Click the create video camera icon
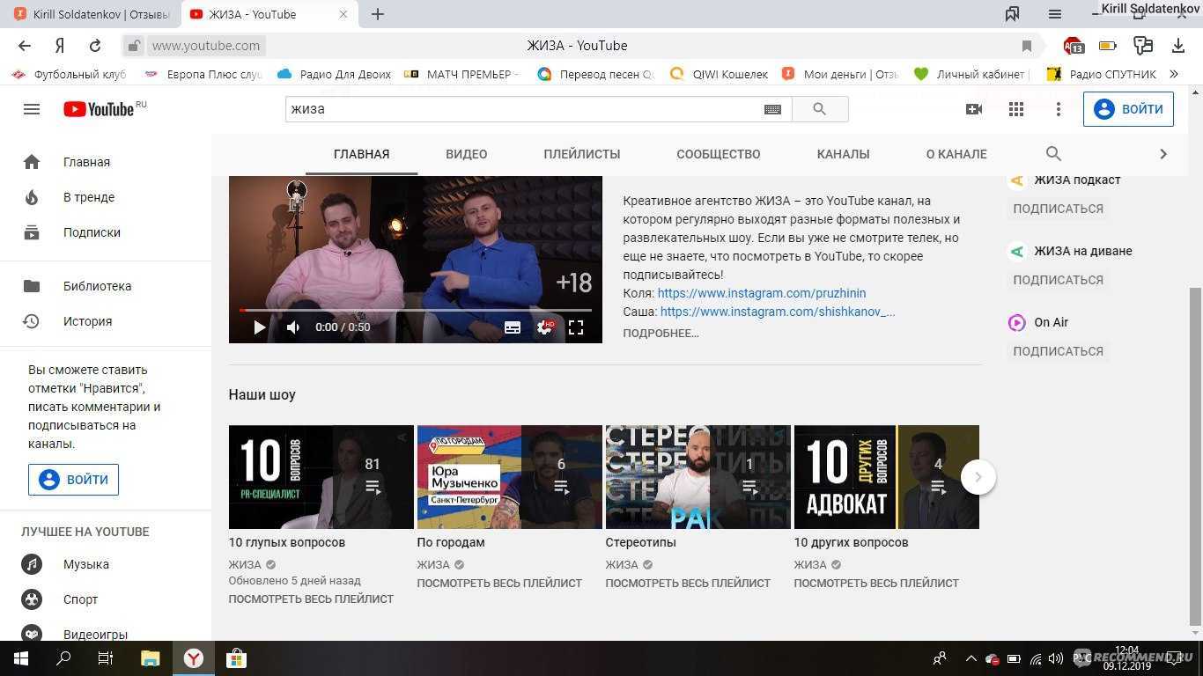This screenshot has height=676, width=1203. [x=974, y=109]
